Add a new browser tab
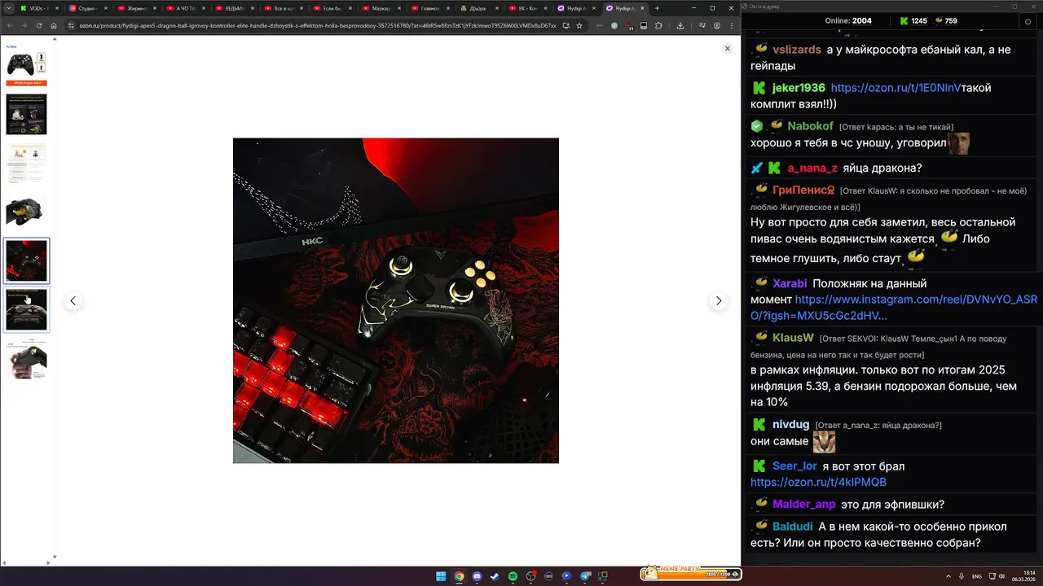The width and height of the screenshot is (1043, 586). click(x=657, y=8)
